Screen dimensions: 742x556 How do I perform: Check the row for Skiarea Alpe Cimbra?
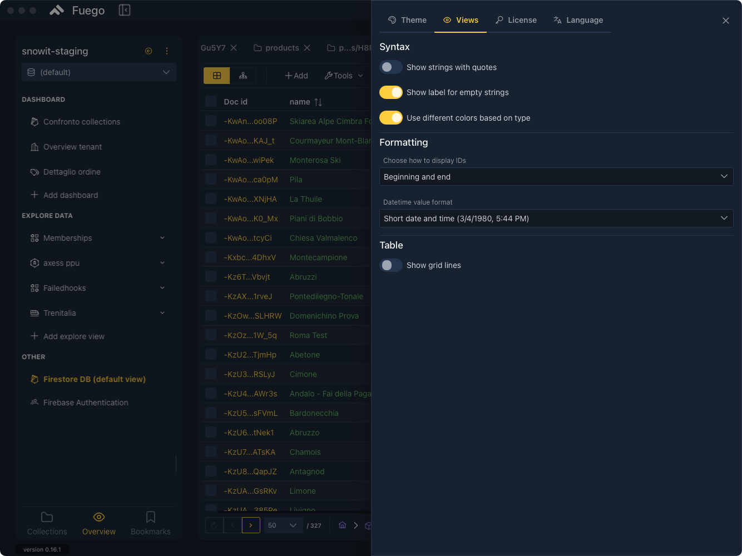(211, 121)
